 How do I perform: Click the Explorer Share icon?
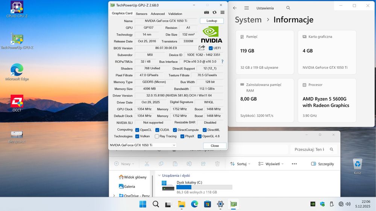click(203, 164)
